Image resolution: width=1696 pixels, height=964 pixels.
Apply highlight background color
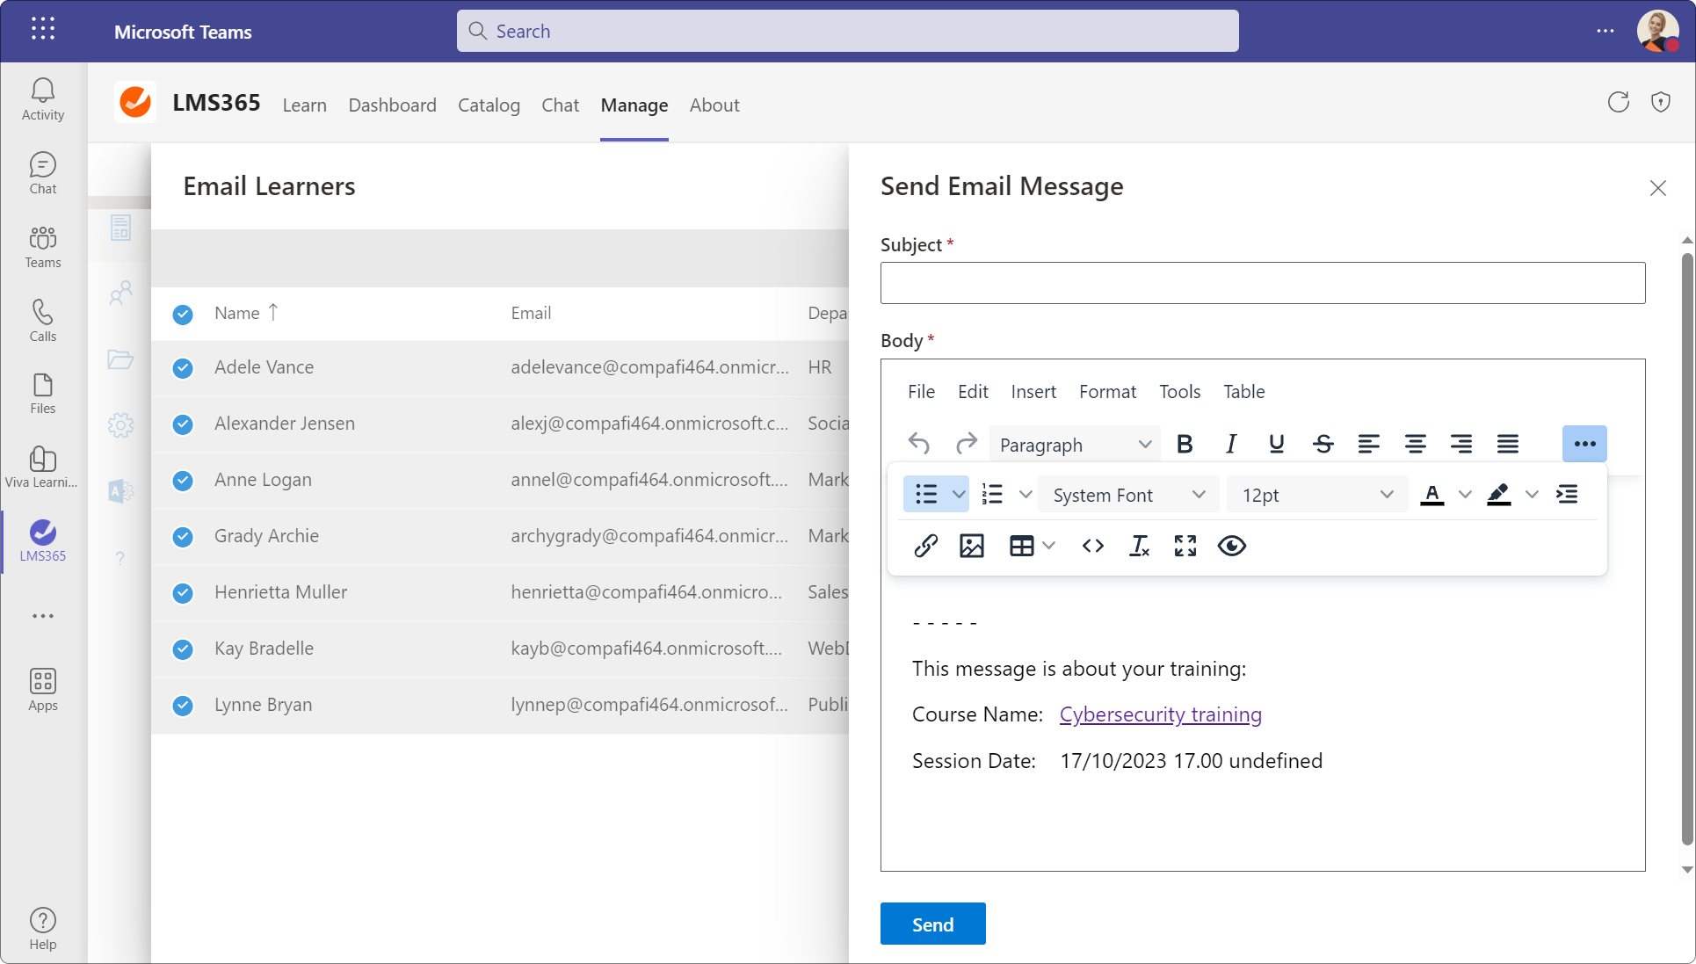click(1499, 495)
